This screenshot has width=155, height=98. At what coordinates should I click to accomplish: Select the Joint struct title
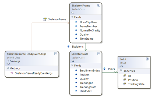tap(123, 59)
